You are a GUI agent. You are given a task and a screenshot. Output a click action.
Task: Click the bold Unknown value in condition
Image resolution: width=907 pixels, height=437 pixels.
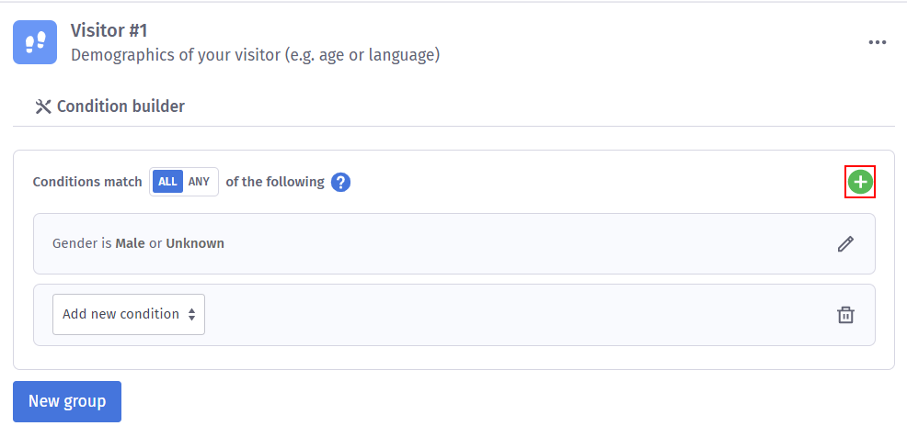(195, 243)
